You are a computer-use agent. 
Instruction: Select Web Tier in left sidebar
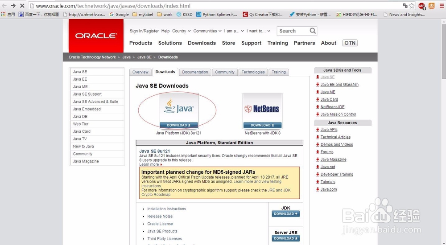click(97, 124)
